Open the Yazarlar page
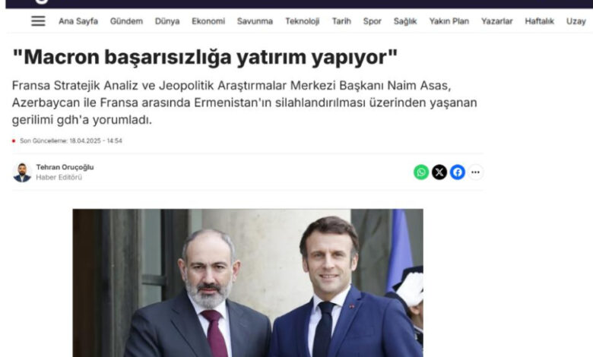Screen dimensions: 593x357 coord(497,21)
